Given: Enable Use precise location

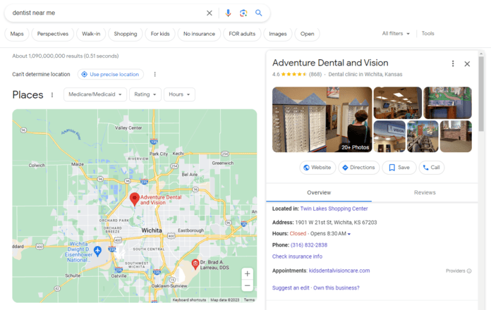Looking at the screenshot, I should [111, 74].
